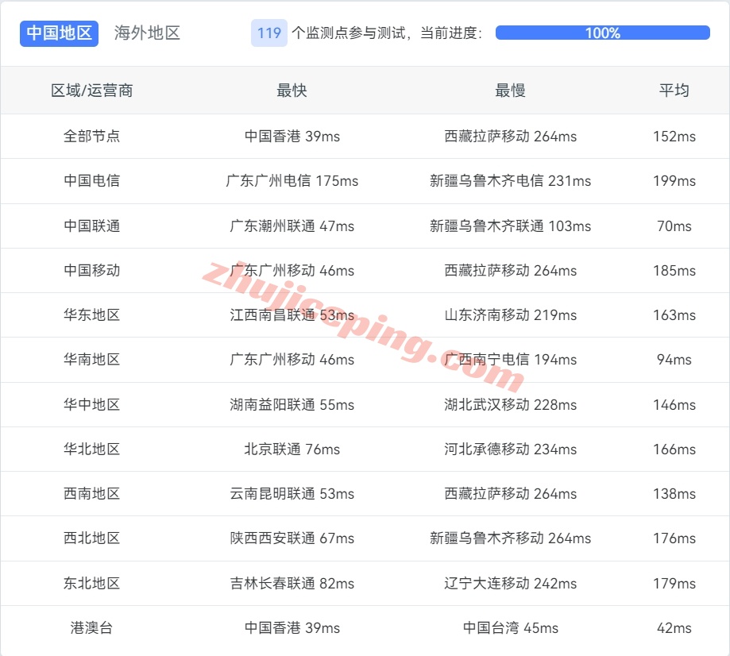Click 西藏拉萨移动 264ms in 全部节点 row

coord(510,137)
